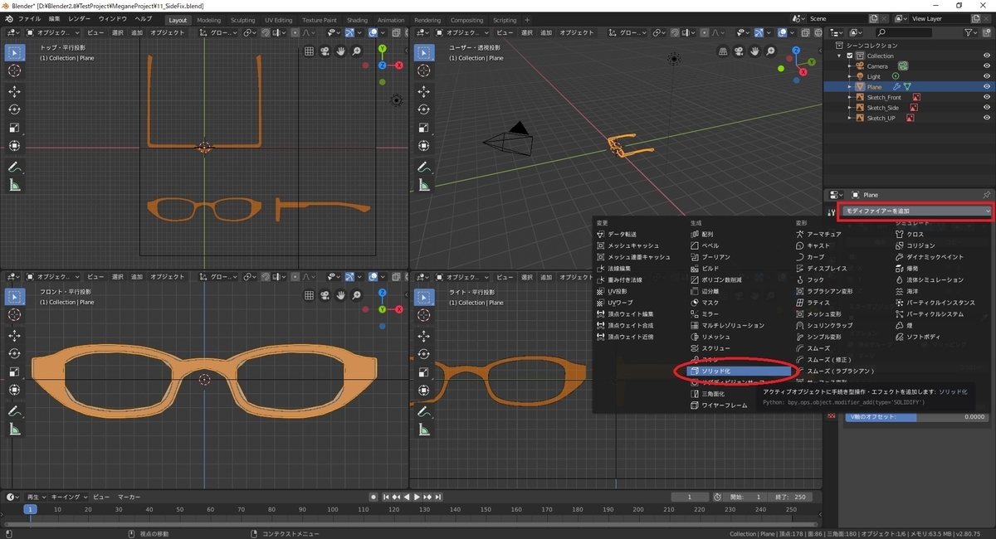Click the zoom magnifier in top-left viewport
996x539 pixels.
[x=357, y=51]
